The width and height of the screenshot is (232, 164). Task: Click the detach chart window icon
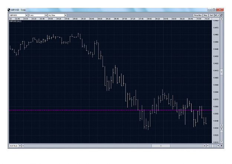(x=222, y=15)
